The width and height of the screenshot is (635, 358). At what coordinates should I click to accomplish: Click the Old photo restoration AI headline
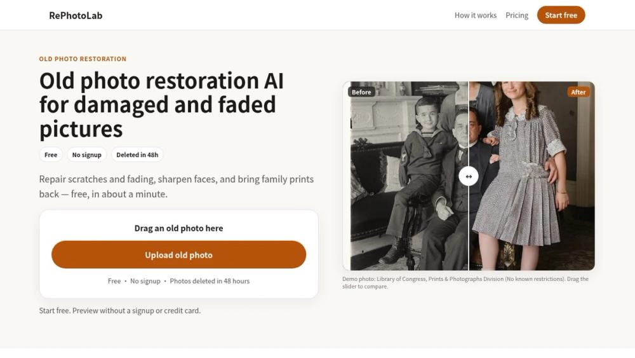pyautogui.click(x=161, y=105)
